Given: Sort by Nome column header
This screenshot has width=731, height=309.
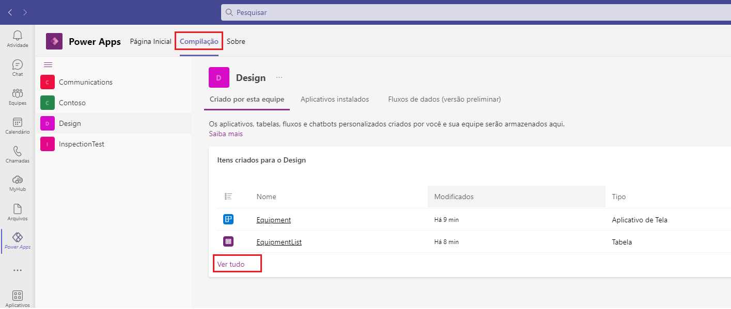Looking at the screenshot, I should coord(266,197).
